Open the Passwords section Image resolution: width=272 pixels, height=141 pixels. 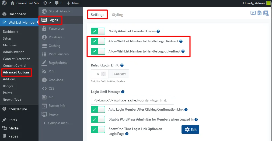tap(61, 29)
